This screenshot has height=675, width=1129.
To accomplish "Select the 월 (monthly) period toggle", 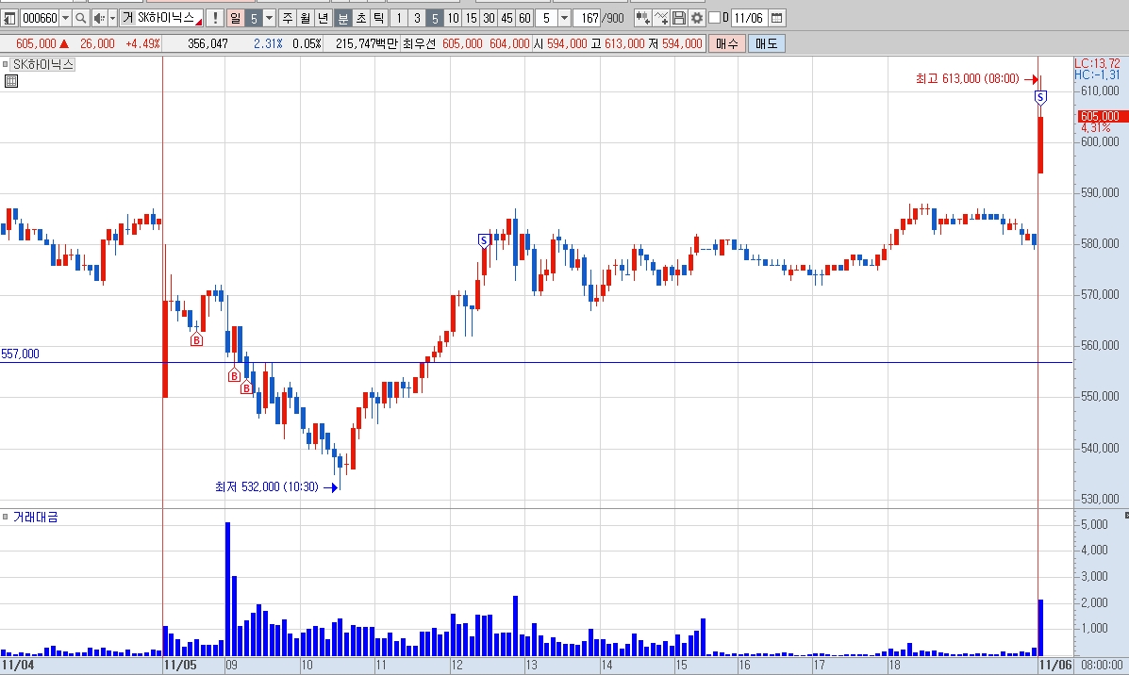I will coord(306,18).
